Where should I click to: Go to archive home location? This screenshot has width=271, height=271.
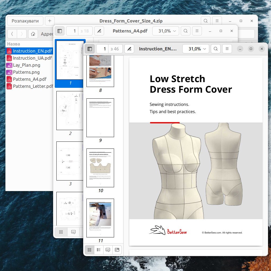click(33, 34)
